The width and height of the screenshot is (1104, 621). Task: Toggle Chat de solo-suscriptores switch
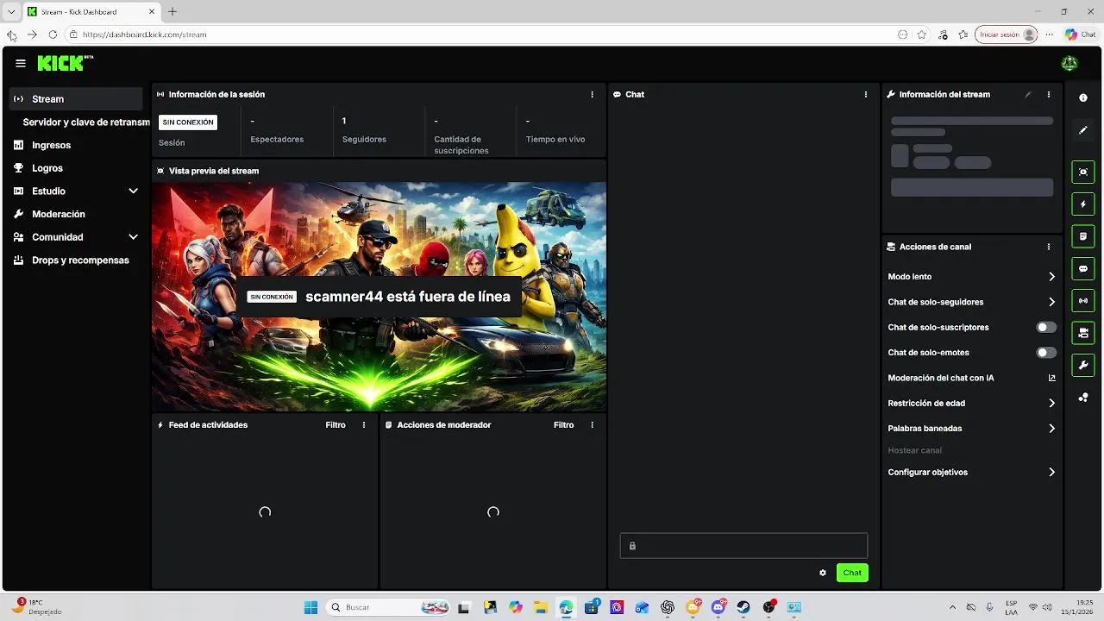click(1046, 328)
